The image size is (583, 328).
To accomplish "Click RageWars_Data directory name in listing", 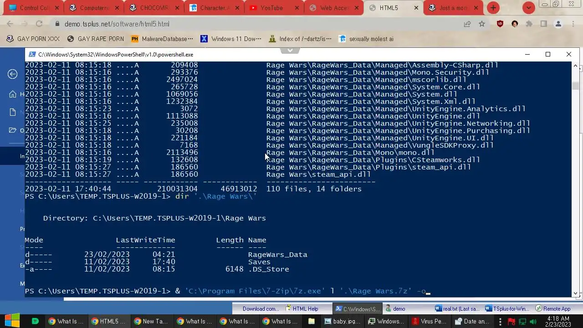I will click(277, 255).
